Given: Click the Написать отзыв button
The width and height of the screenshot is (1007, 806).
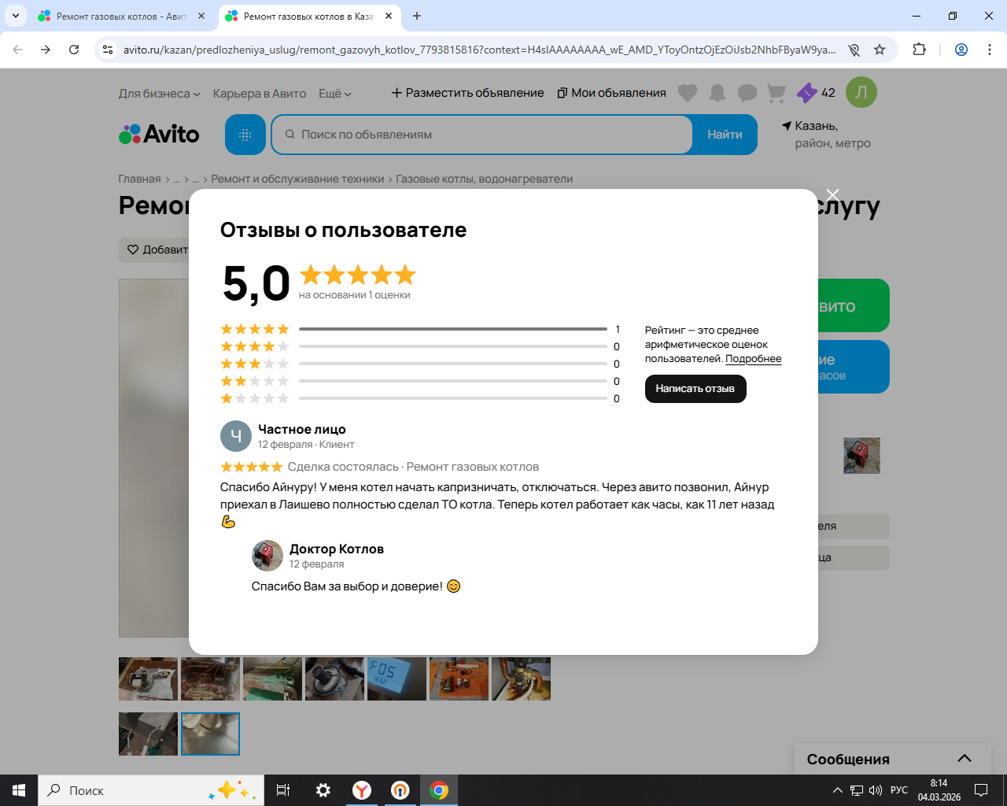Looking at the screenshot, I should [x=695, y=389].
